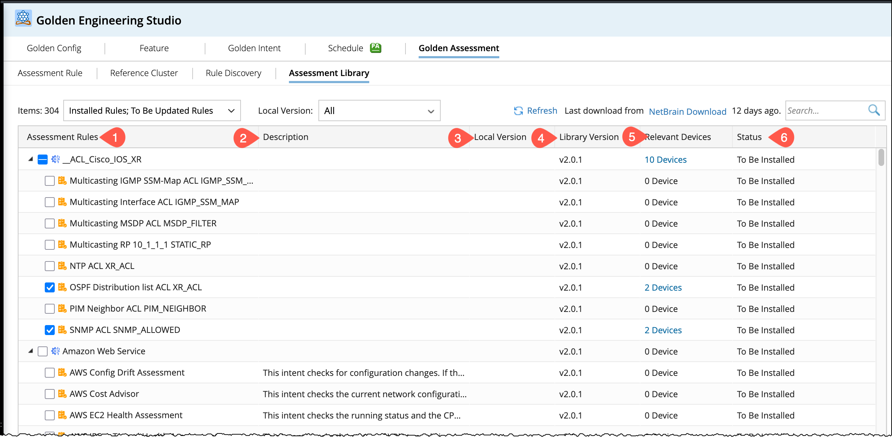This screenshot has height=437, width=892.
Task: Click the __ACL_Cisco_IOS_XR category gear icon
Action: 55,160
